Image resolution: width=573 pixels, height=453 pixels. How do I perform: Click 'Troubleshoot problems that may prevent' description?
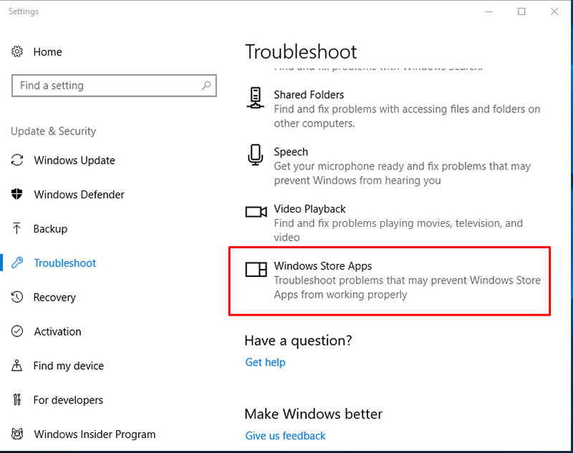click(408, 287)
